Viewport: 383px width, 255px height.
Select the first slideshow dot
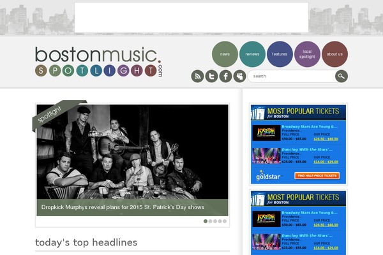coord(206,221)
